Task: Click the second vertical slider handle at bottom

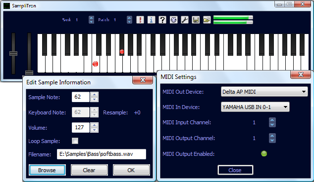Action: tap(29, 73)
